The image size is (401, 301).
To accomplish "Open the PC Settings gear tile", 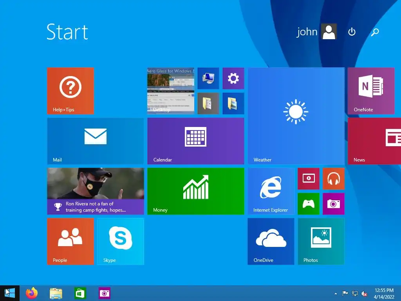I will 233,78.
